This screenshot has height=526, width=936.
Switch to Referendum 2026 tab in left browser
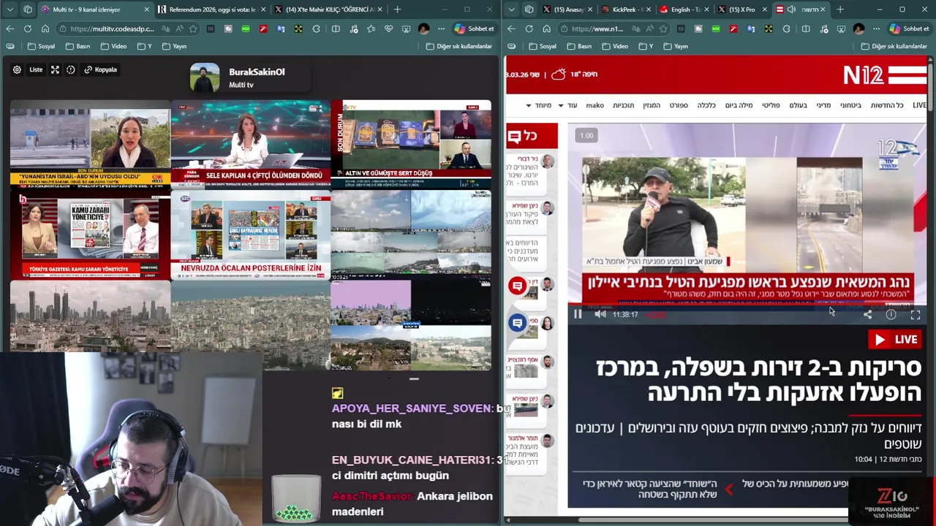point(211,9)
